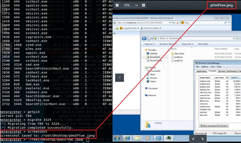
Task: Go to previous image with left arrow
Action: coord(120,78)
